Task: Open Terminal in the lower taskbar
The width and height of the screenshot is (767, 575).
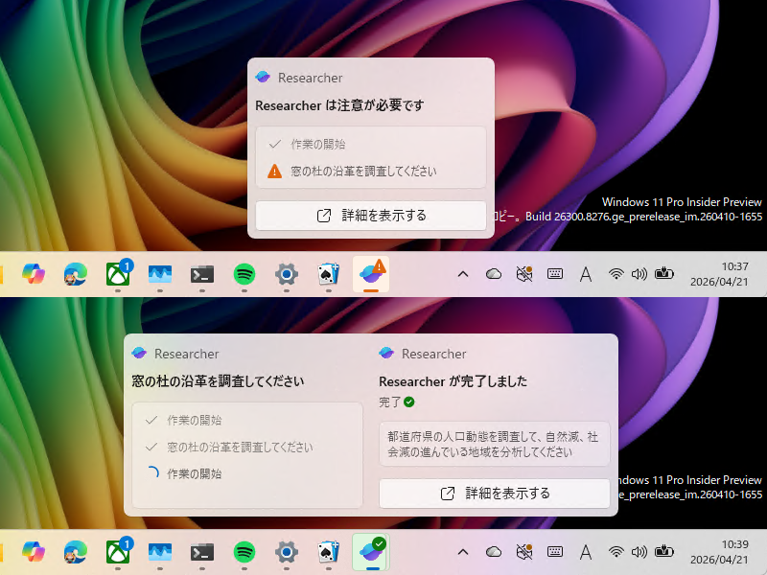Action: click(202, 553)
